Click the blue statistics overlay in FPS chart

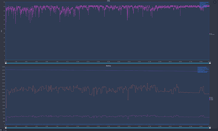[x=204, y=5]
